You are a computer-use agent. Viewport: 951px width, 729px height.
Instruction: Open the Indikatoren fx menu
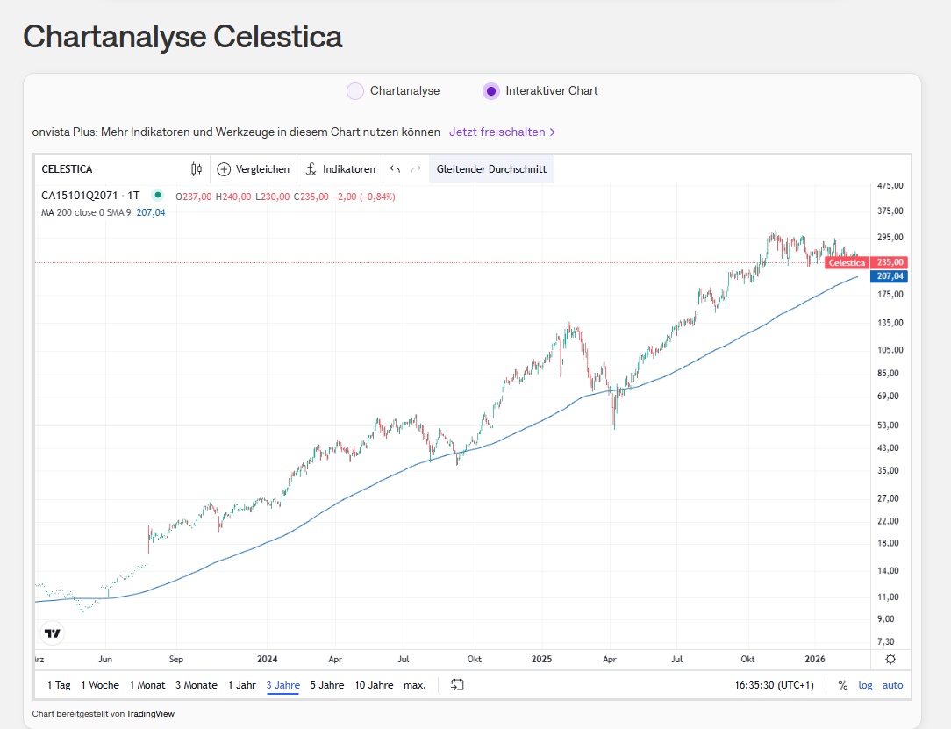(x=311, y=169)
